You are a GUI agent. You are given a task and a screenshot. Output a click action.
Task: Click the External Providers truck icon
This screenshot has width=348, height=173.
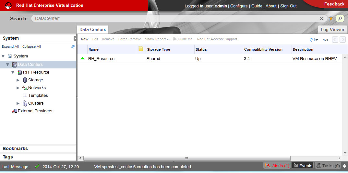(15, 111)
